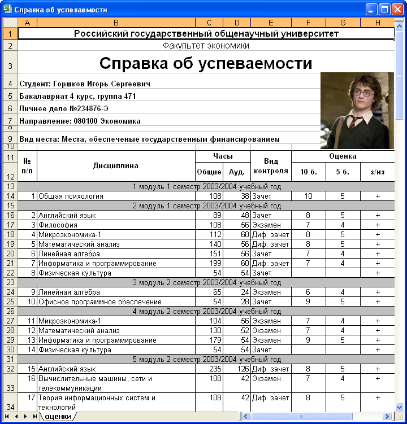407x424 pixels.
Task: Select the Философия cell in row 17
Action: [x=116, y=225]
